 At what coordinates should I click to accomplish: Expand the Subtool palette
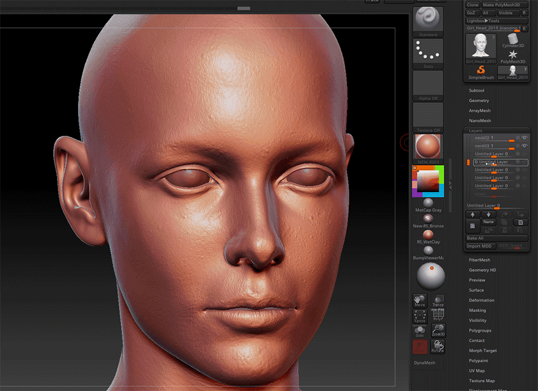[477, 90]
